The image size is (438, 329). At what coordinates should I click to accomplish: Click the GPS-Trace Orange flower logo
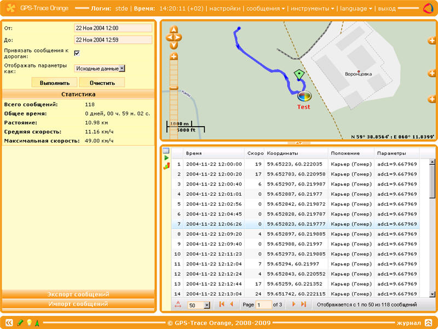[11, 8]
